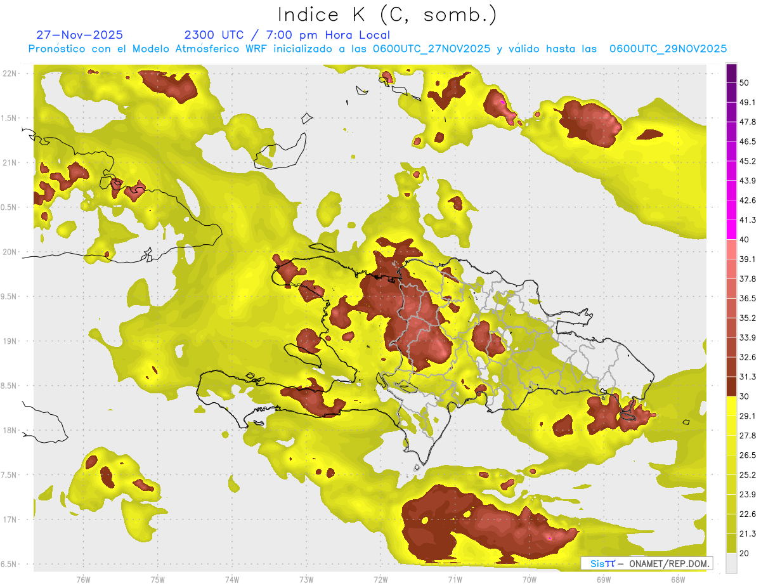The width and height of the screenshot is (761, 588).
Task: Pick the magenta swatch between 40 and 41.3
Action: coord(731,230)
